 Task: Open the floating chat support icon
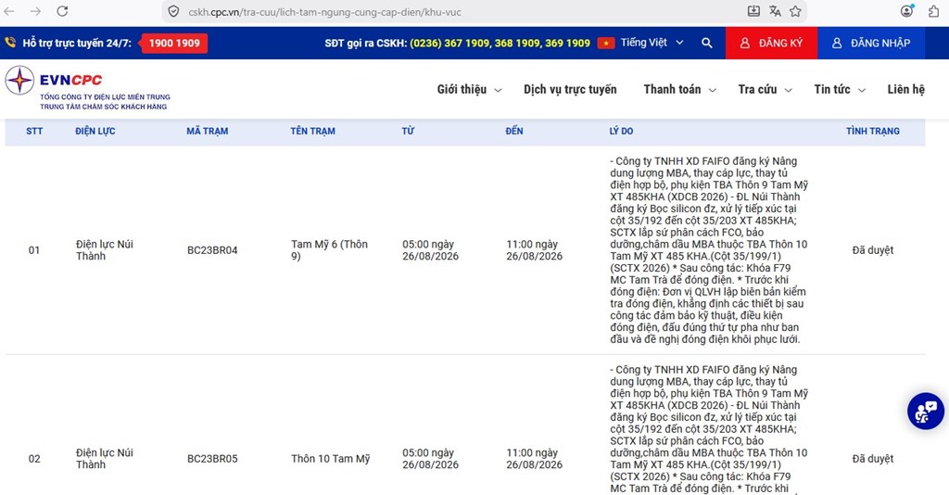(926, 412)
